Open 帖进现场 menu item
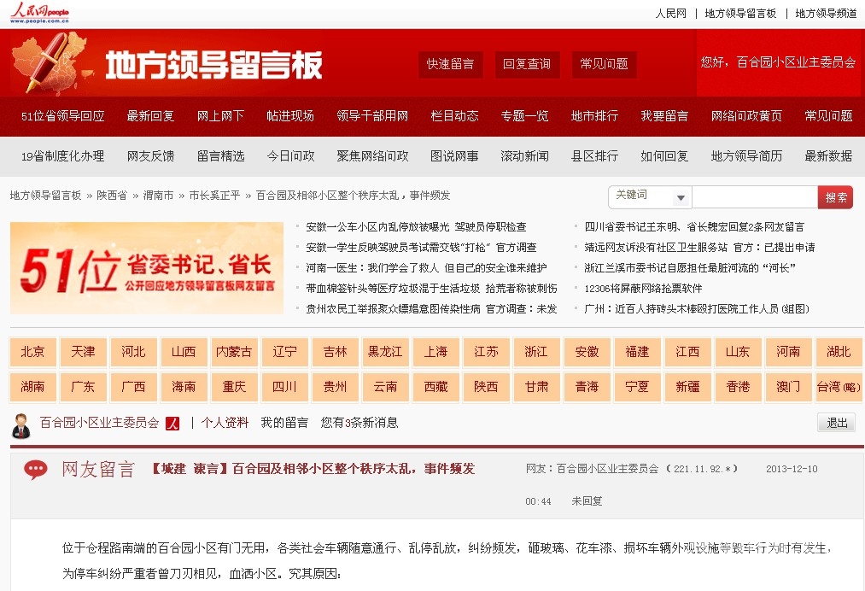 (290, 116)
